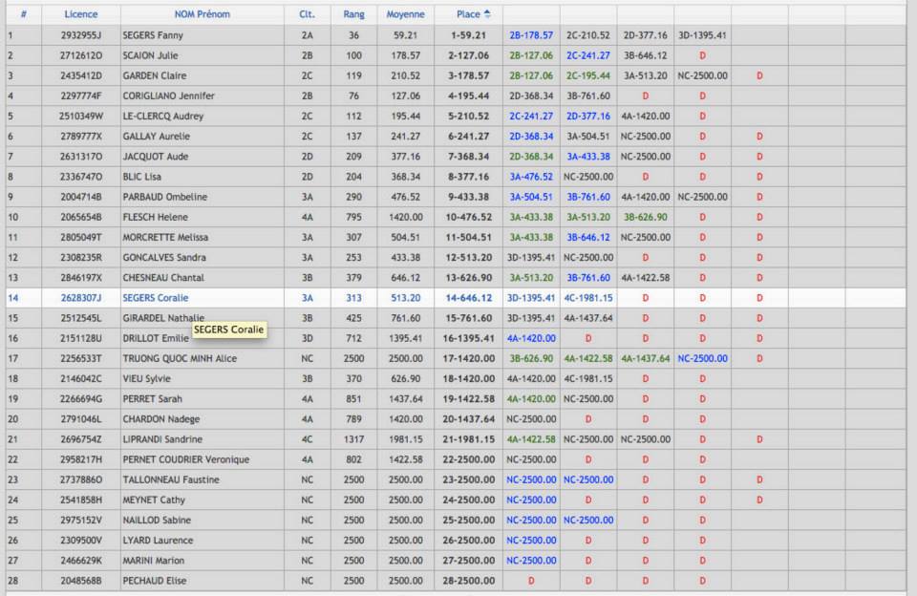The image size is (917, 596).
Task: Click place value 14-646.12
Action: pos(468,298)
